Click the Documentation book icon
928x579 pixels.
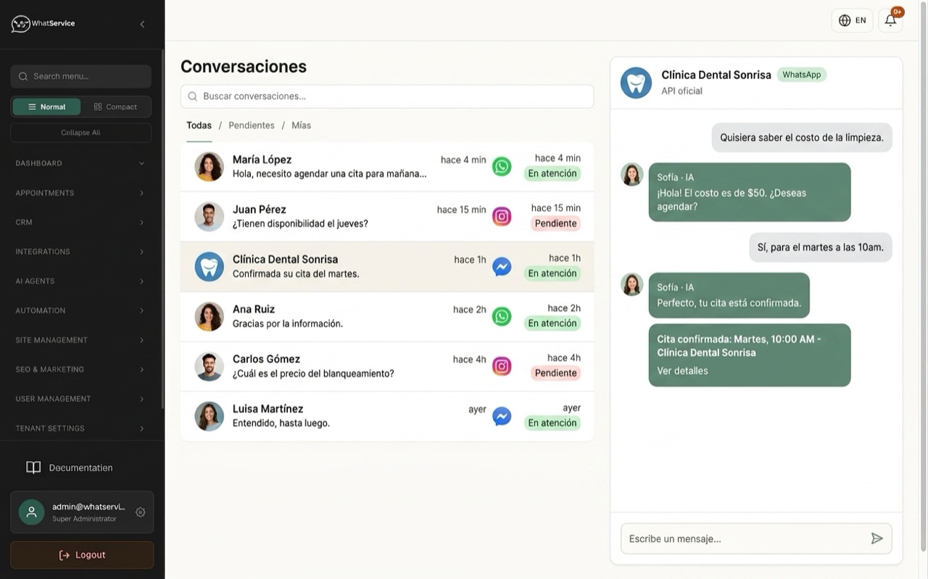pos(33,467)
